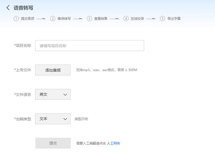Open the 类型示例 link
The width and height of the screenshot is (215, 154).
click(x=81, y=119)
